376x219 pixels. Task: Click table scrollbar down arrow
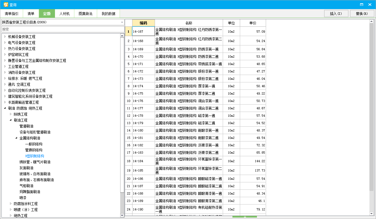pyautogui.click(x=371, y=214)
